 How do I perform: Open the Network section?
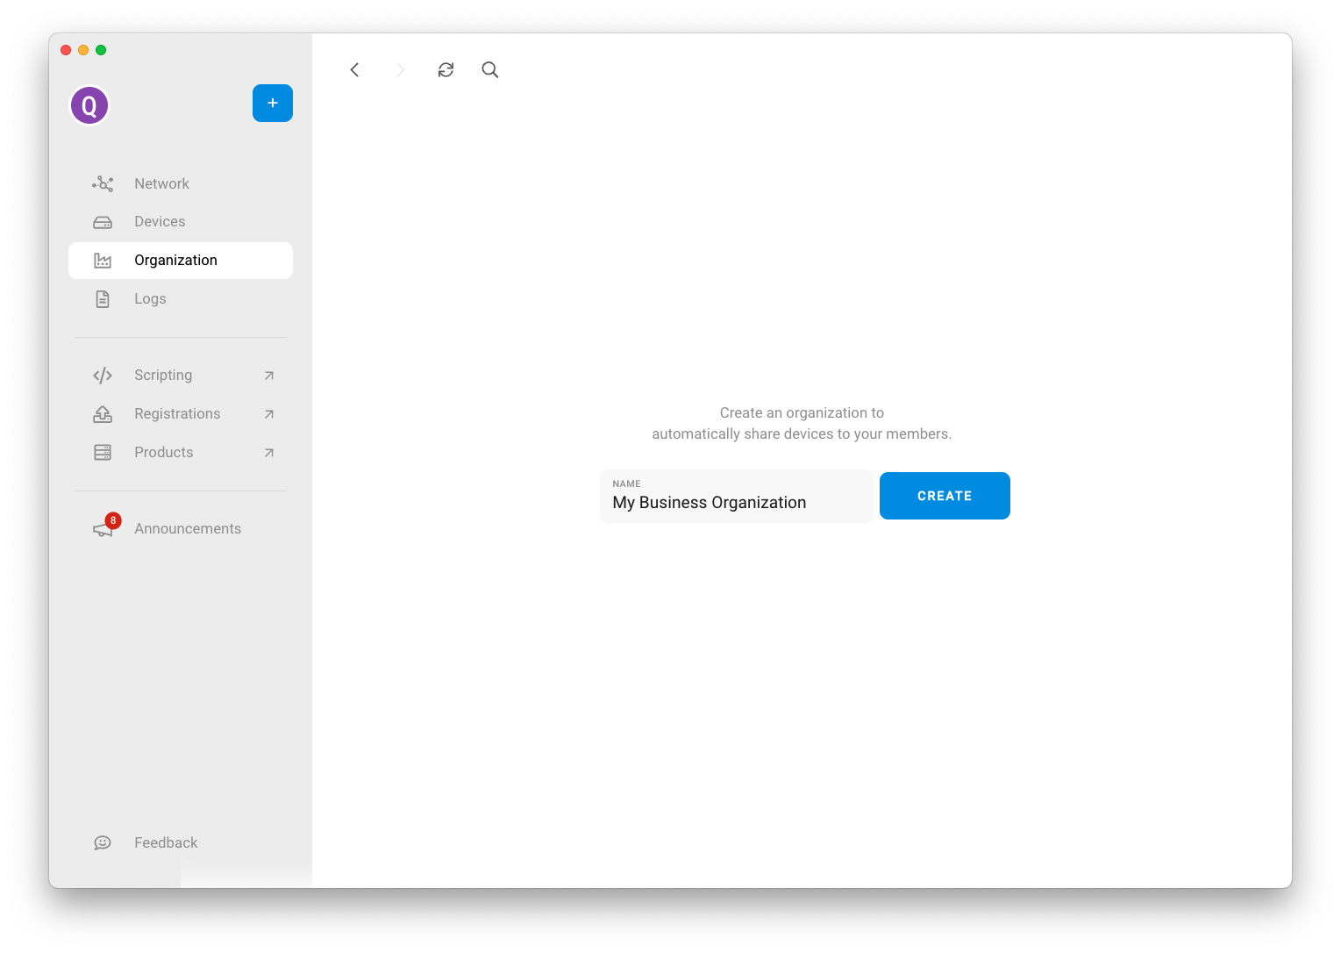(181, 183)
